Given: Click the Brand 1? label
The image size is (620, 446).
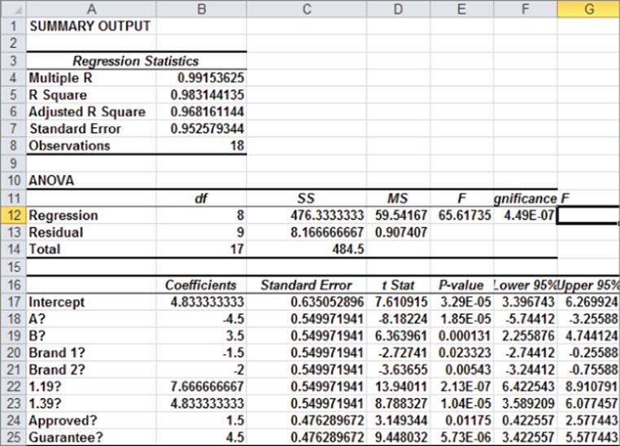Looking at the screenshot, I should click(x=57, y=352).
